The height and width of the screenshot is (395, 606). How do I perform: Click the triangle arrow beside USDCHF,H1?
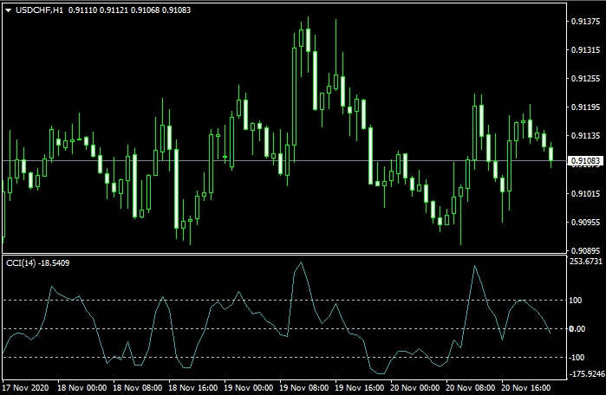(9, 8)
